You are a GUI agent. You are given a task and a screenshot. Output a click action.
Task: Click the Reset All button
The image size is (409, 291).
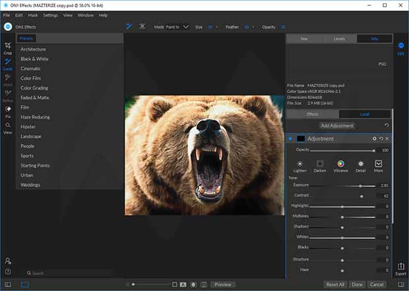click(x=335, y=284)
